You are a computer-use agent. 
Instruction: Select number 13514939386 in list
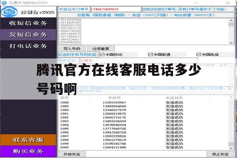70,20
